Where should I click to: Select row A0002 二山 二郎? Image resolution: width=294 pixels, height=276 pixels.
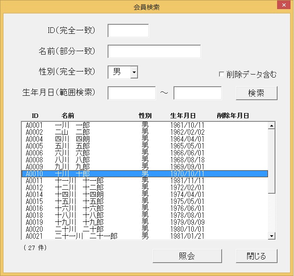(145, 132)
